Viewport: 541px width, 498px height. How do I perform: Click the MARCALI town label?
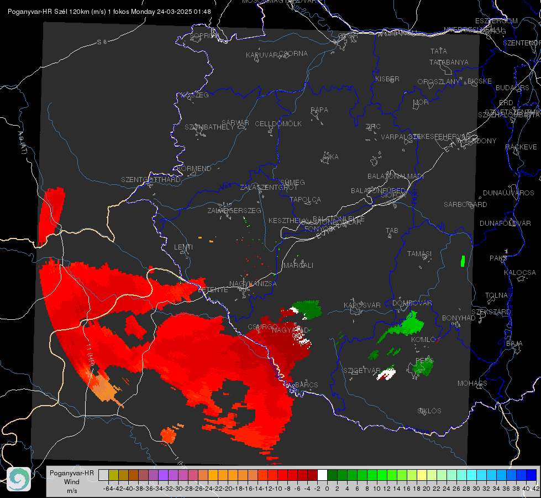298,266
